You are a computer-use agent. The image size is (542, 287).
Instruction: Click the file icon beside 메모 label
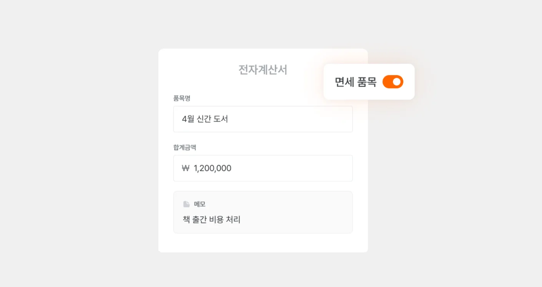(187, 204)
